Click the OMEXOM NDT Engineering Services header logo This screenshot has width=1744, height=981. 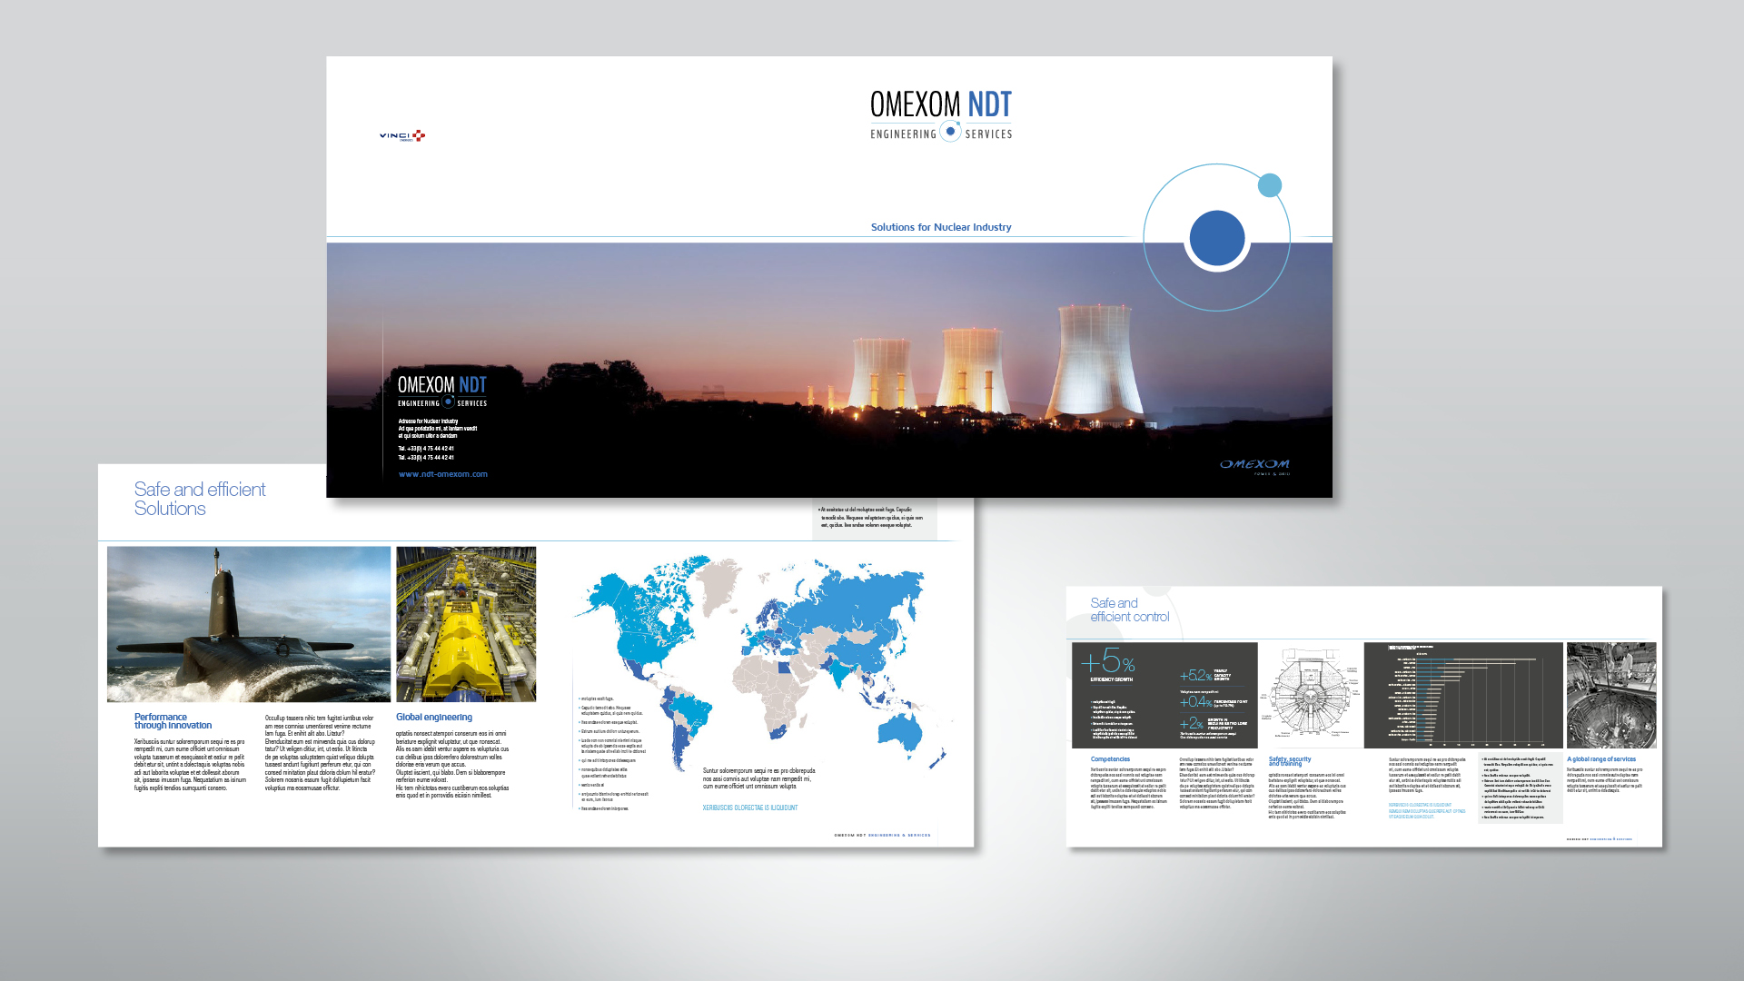(x=941, y=116)
